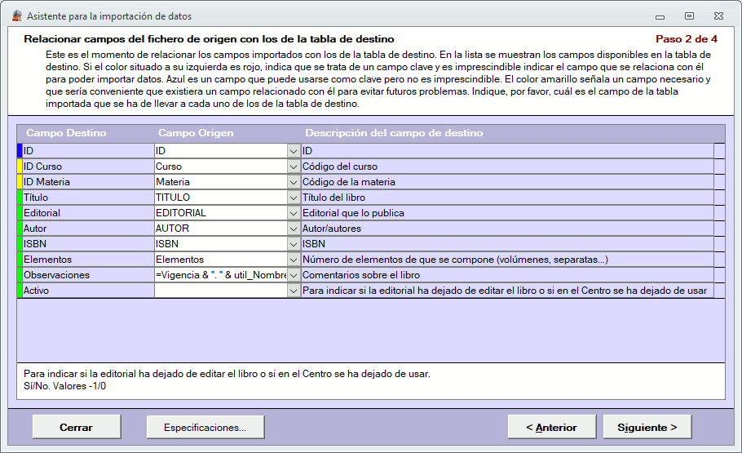This screenshot has height=453, width=742.
Task: Click the origin field containing AUTOR
Action: [x=220, y=229]
